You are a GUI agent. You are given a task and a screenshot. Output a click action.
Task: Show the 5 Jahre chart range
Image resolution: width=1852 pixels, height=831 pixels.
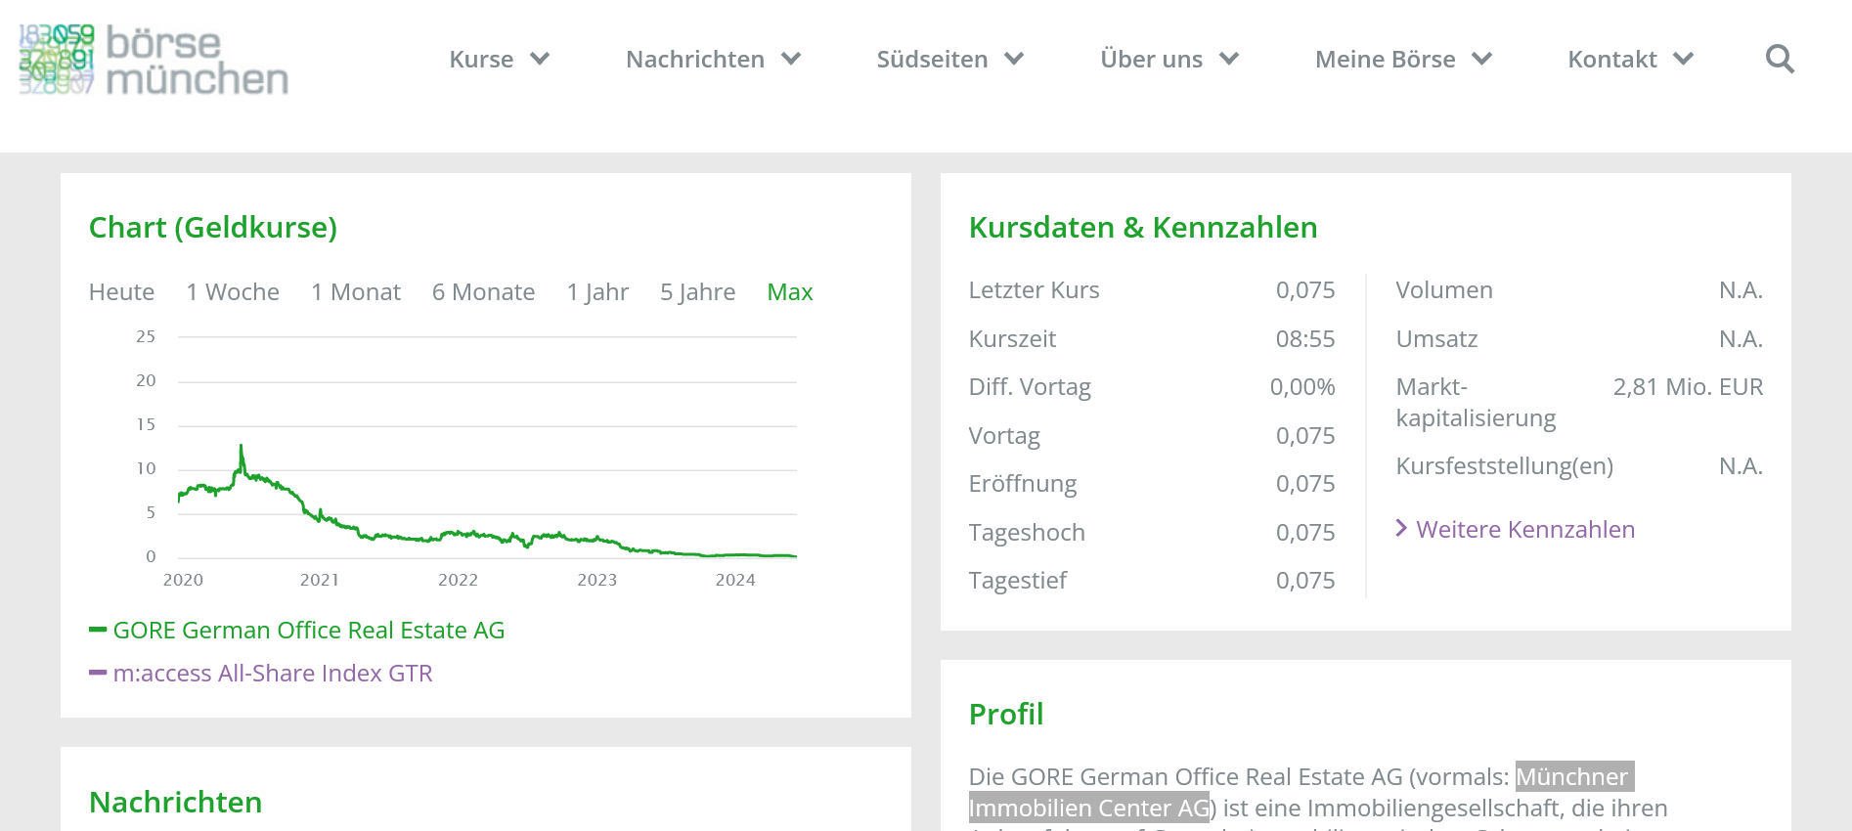tap(697, 292)
